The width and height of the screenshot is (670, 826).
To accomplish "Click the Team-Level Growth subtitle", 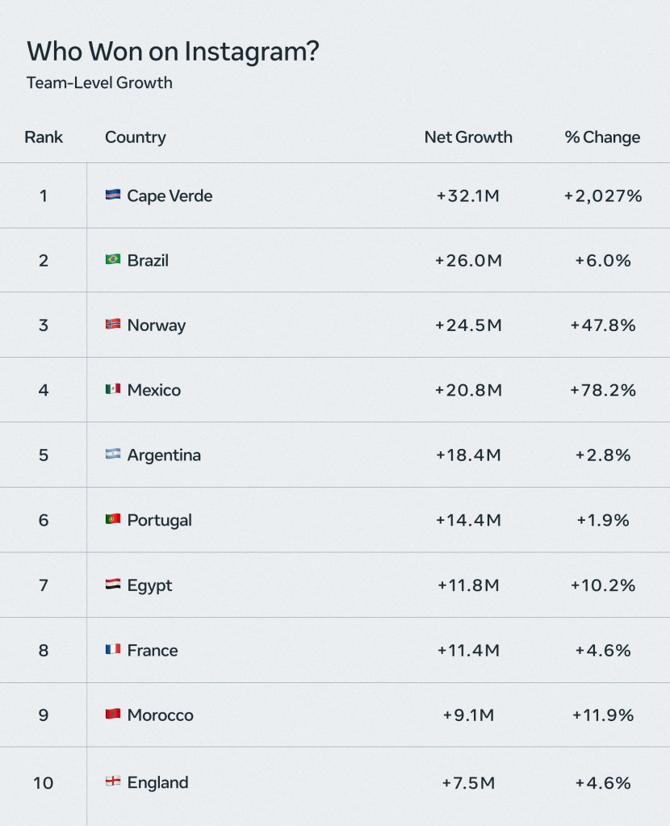I will coord(99,82).
